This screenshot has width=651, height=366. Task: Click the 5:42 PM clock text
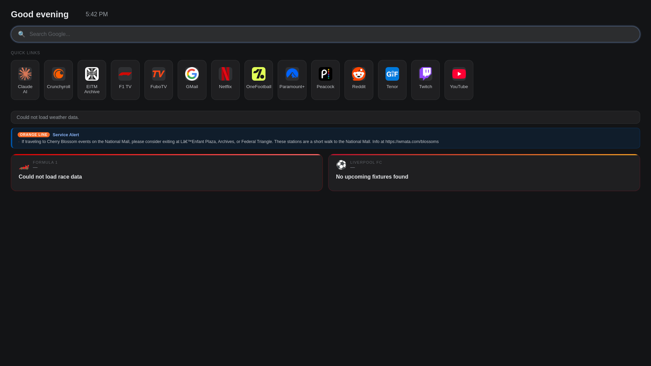tap(97, 14)
